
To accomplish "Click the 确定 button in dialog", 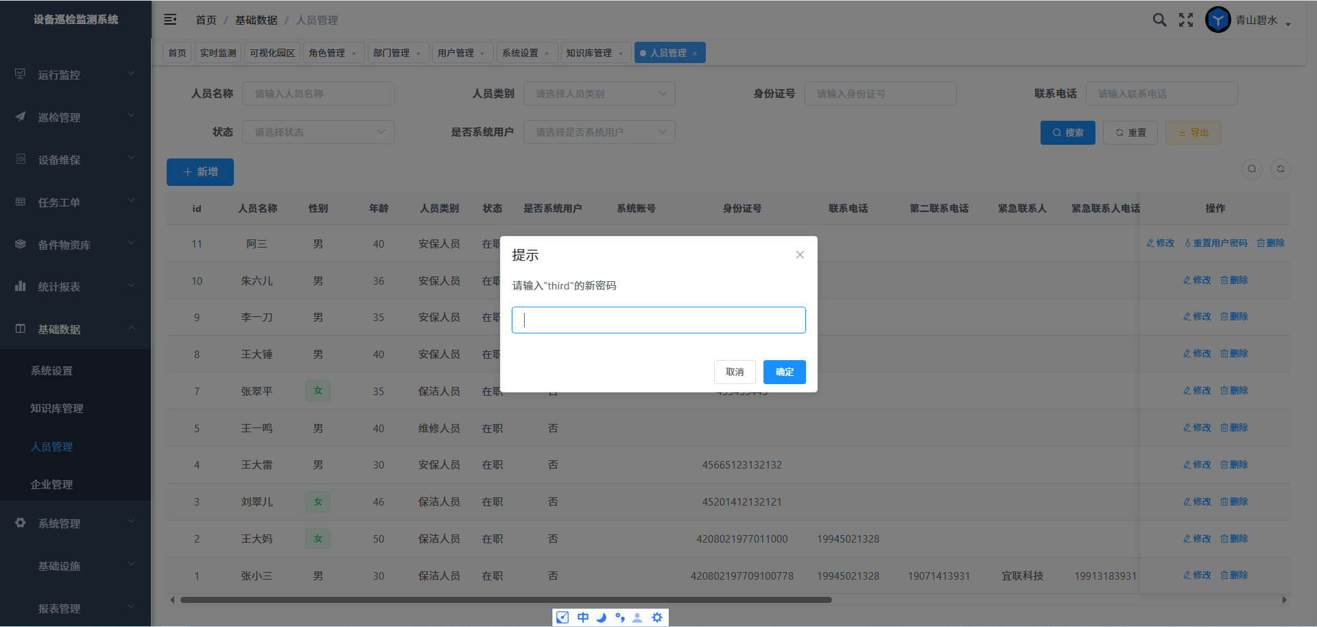I will [784, 372].
